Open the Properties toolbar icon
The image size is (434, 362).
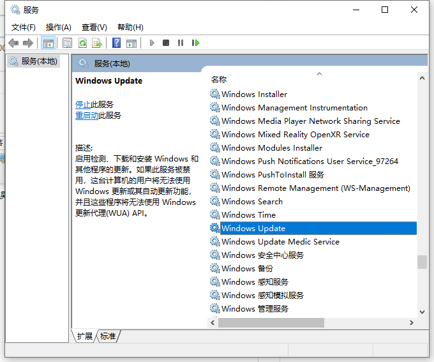click(68, 43)
